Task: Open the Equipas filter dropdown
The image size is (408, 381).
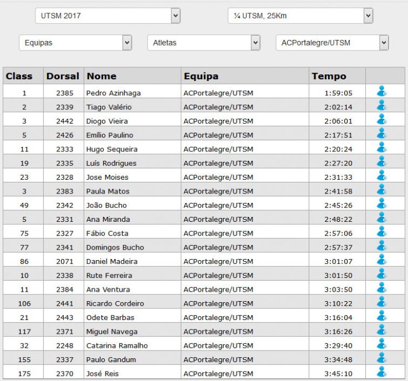Action: coord(75,43)
